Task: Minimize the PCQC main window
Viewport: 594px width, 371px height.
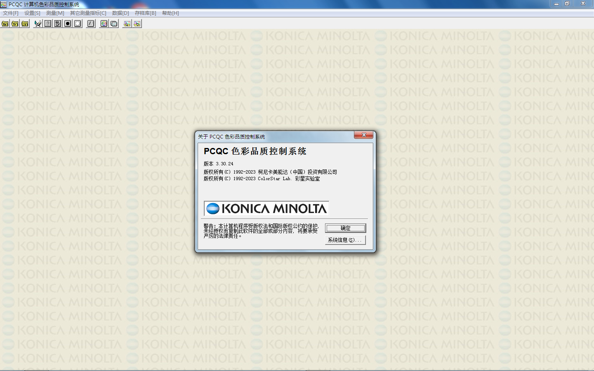Action: click(556, 4)
